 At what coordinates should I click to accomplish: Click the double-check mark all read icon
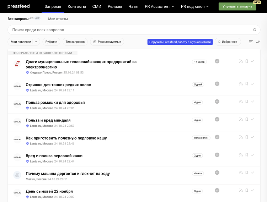pos(258,42)
